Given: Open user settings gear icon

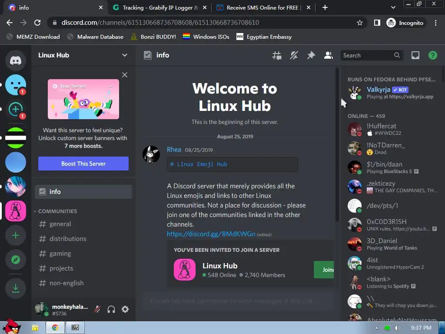Looking at the screenshot, I should 125,309.
